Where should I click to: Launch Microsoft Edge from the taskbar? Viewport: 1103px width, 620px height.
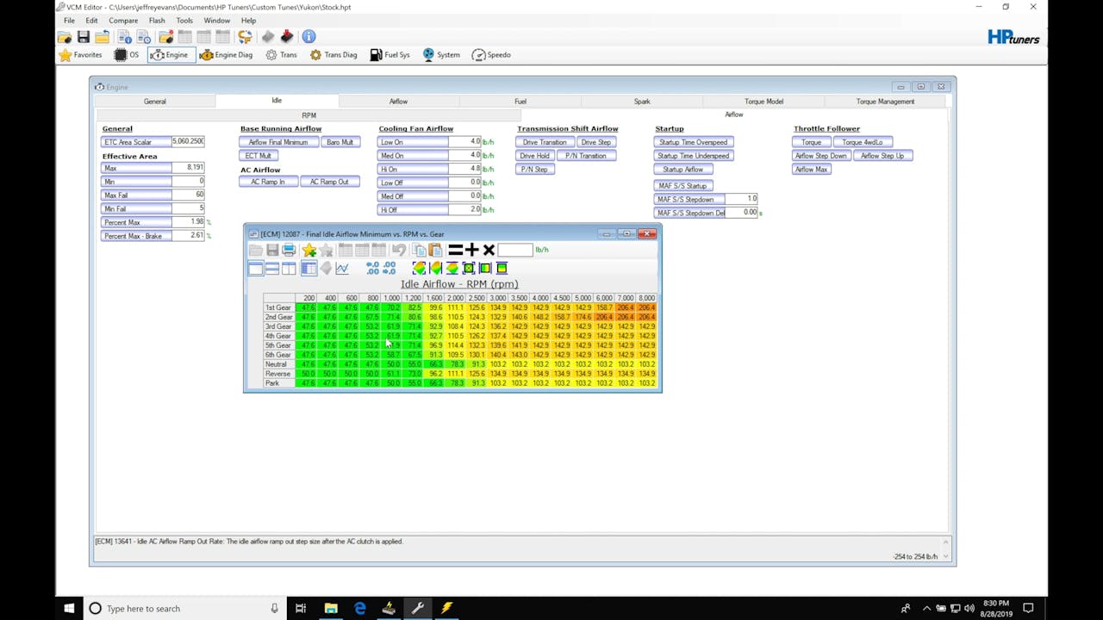359,609
